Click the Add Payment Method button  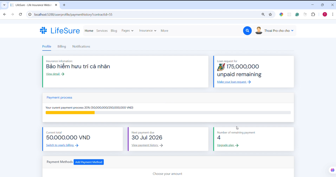(89, 162)
